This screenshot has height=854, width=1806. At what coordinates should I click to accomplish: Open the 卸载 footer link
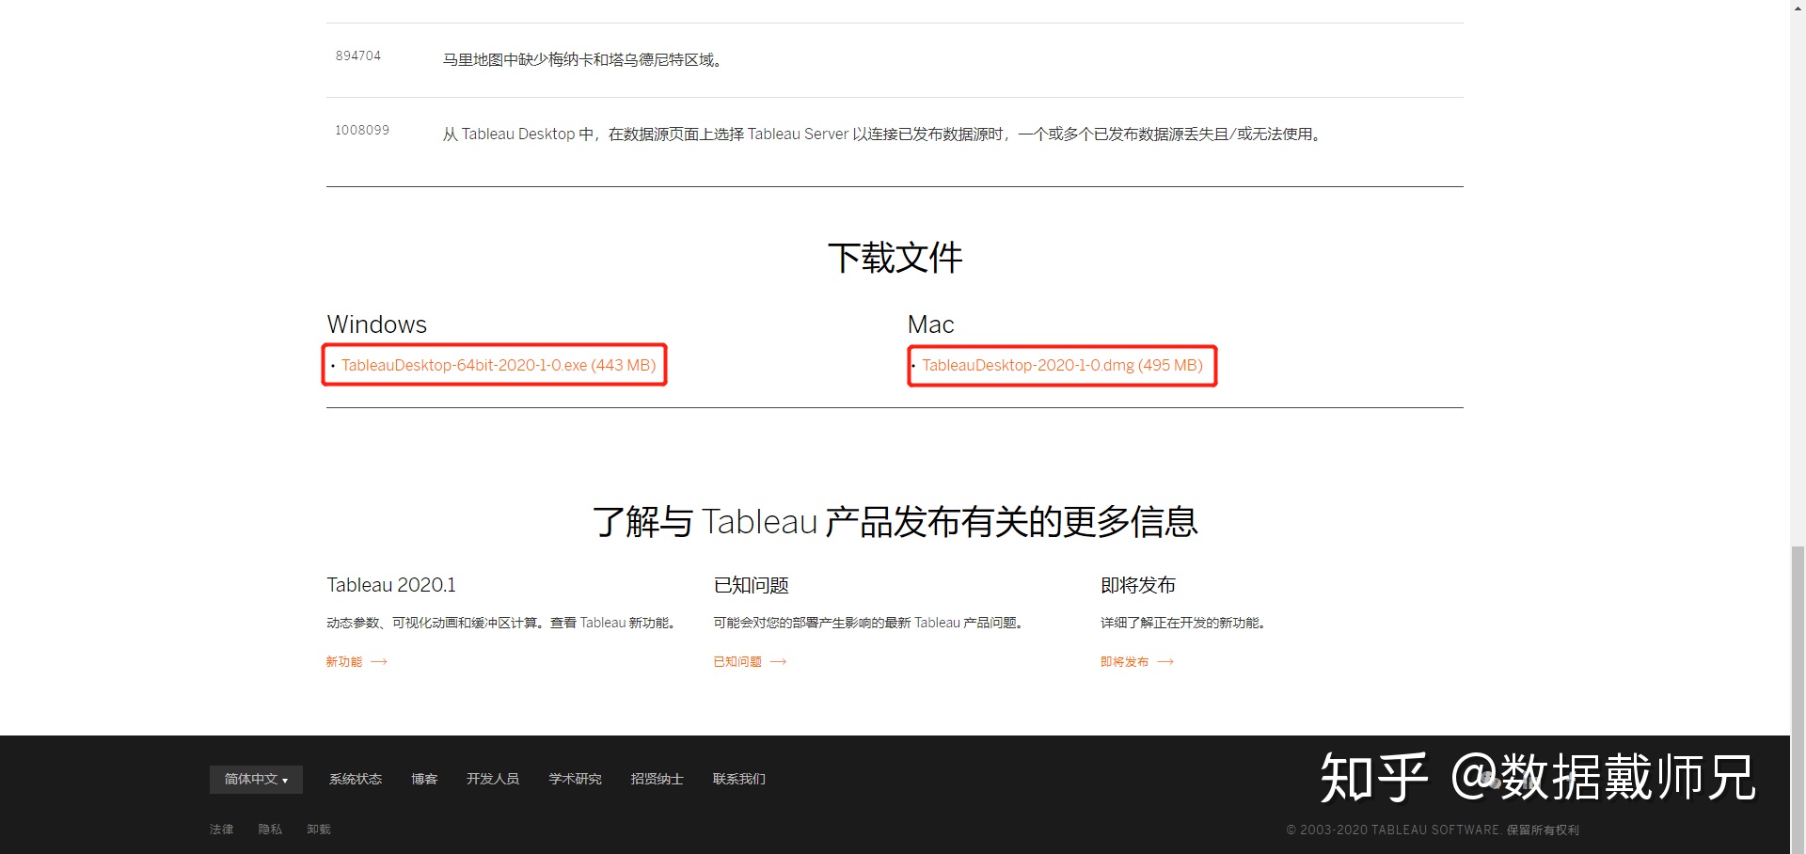point(319,830)
